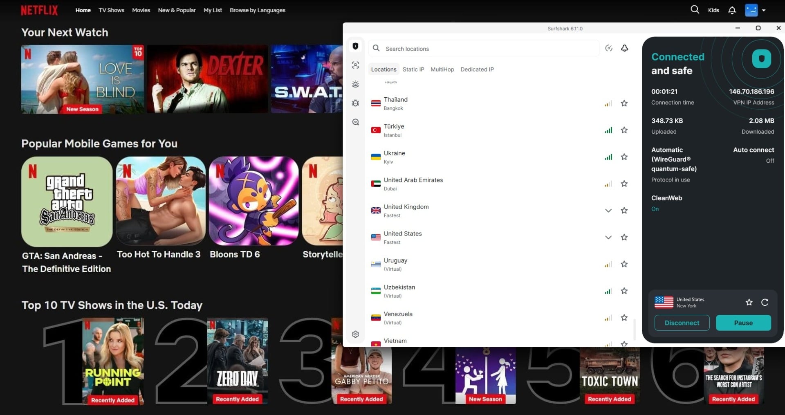The image size is (785, 415).
Task: Open Toxic Town top 10 poster
Action: [x=610, y=375]
